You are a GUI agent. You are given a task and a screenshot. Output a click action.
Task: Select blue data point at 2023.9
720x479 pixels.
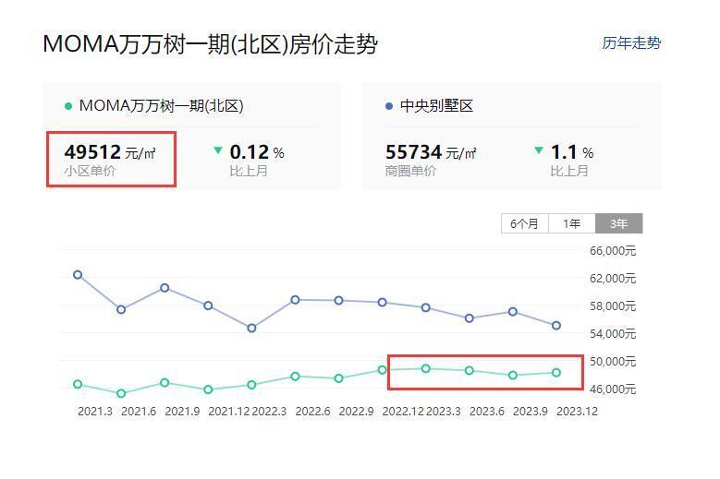(x=513, y=312)
